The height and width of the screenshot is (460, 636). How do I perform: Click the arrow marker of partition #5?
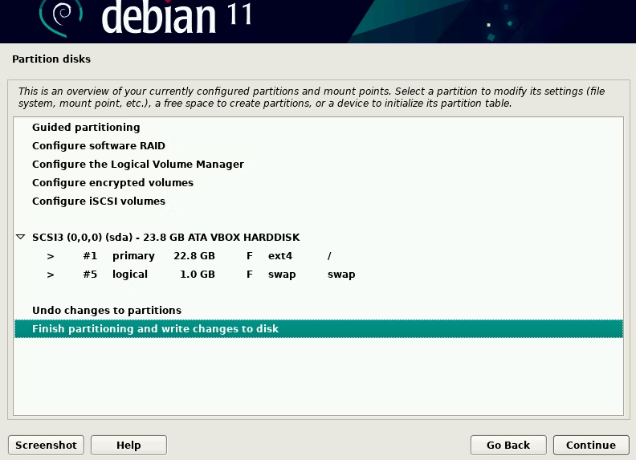point(51,275)
